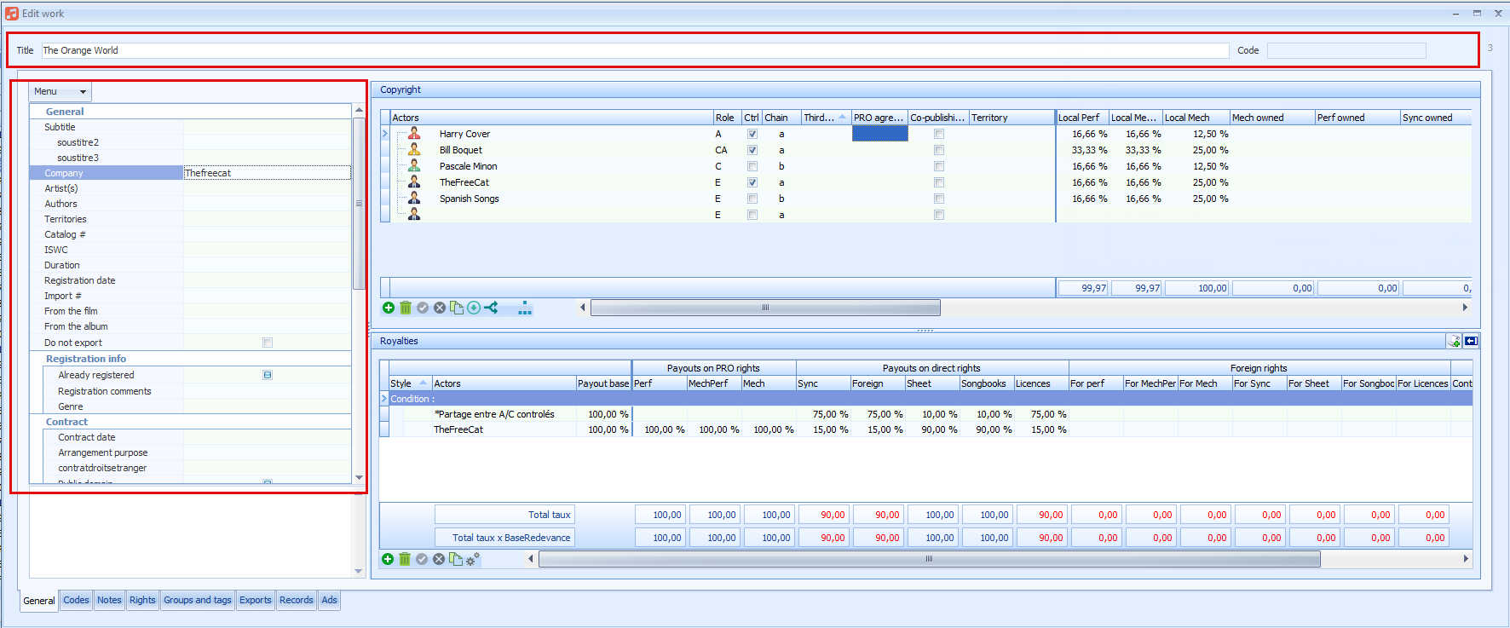Open the Rights tab
The width and height of the screenshot is (1510, 628).
click(x=142, y=600)
